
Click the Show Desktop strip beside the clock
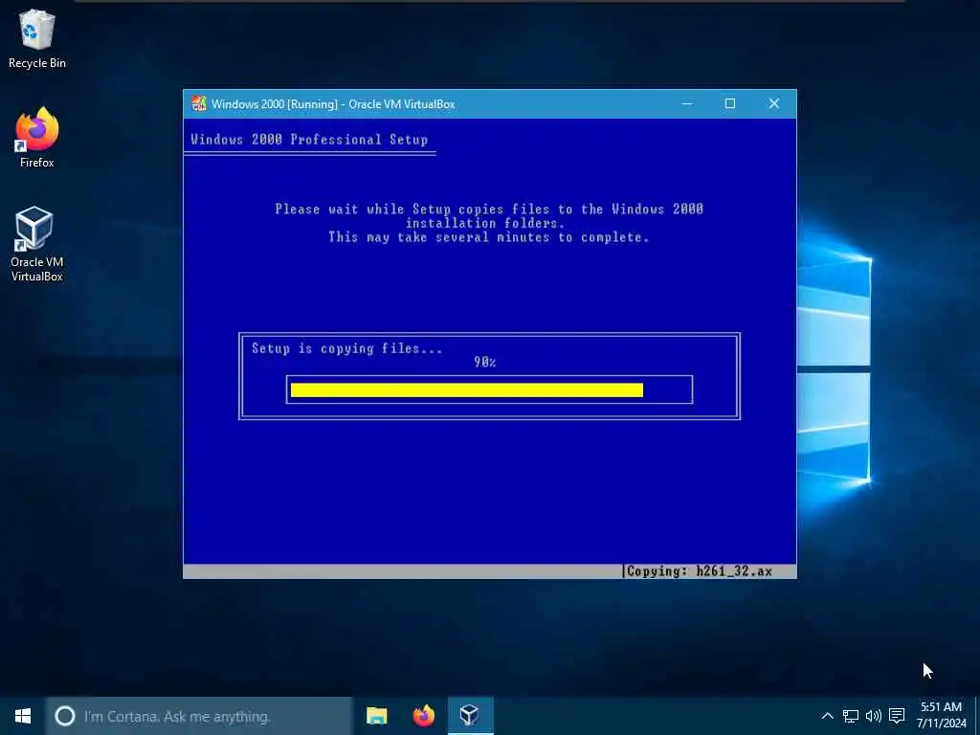(x=977, y=716)
